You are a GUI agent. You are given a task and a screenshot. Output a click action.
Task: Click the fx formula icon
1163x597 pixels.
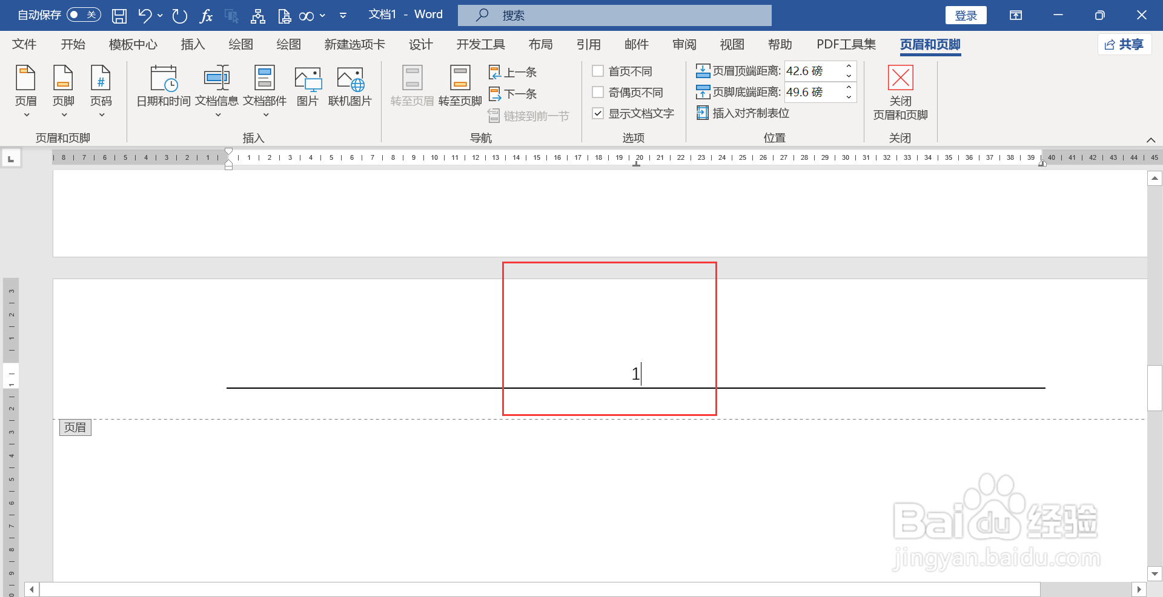pos(206,16)
